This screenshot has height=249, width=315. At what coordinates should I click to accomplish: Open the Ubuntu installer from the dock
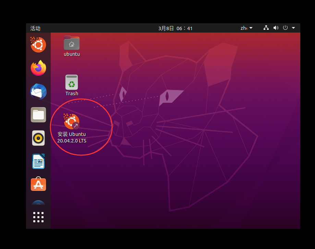tap(38, 45)
